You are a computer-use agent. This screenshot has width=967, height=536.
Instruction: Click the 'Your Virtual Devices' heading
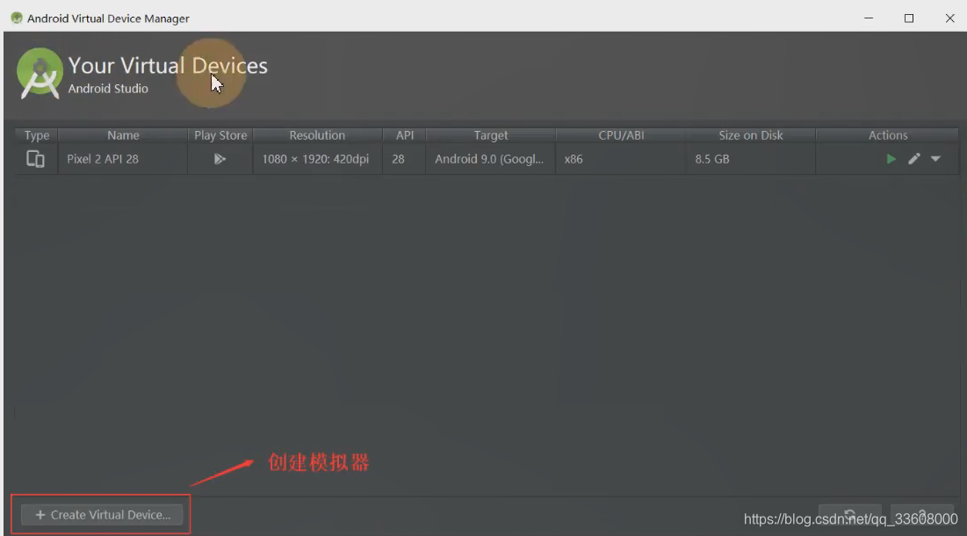[168, 65]
